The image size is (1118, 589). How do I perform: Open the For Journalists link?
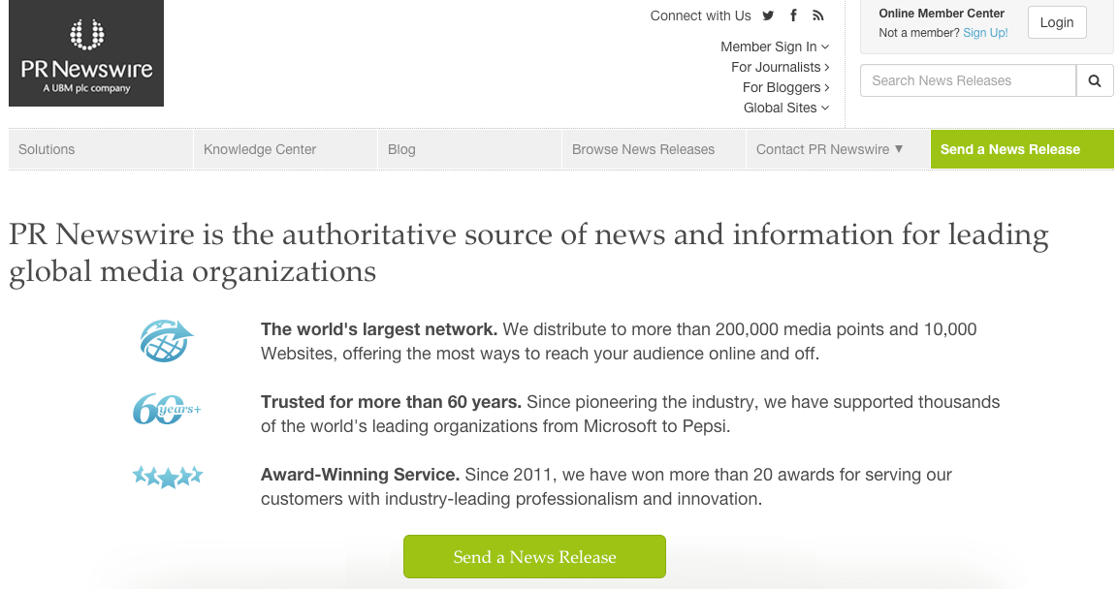(x=781, y=67)
